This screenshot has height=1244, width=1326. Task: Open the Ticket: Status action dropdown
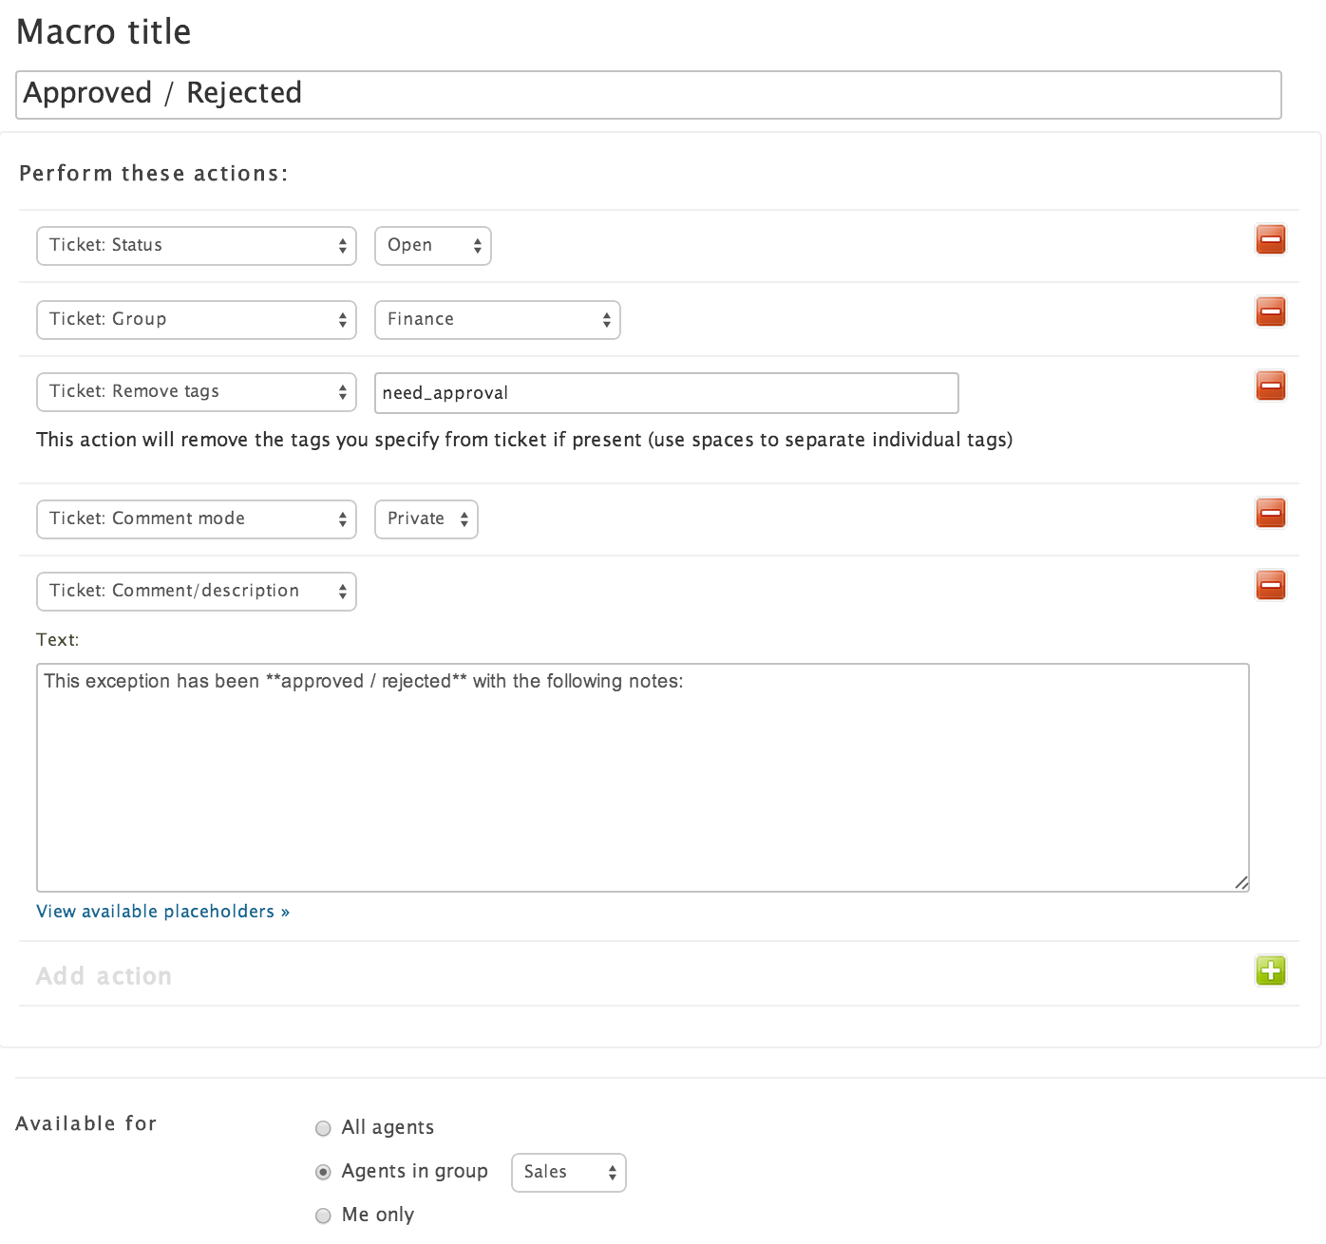coord(196,246)
